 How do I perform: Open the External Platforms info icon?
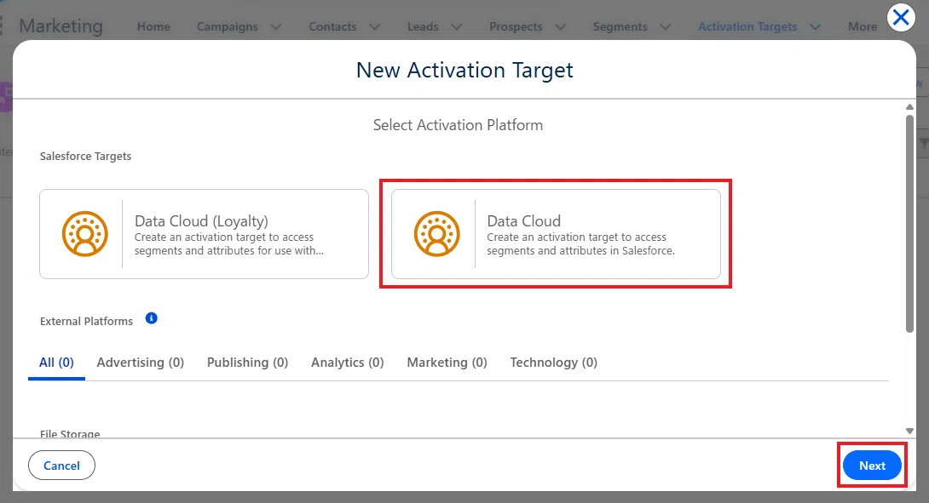[152, 318]
